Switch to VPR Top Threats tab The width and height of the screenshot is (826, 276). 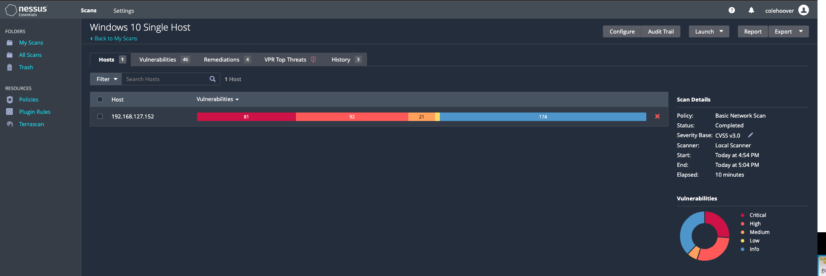290,59
